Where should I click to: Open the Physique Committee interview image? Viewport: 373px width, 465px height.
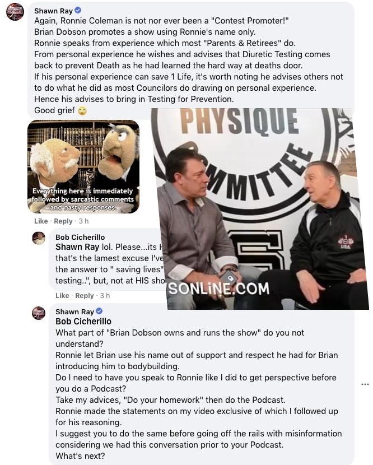pyautogui.click(x=260, y=209)
